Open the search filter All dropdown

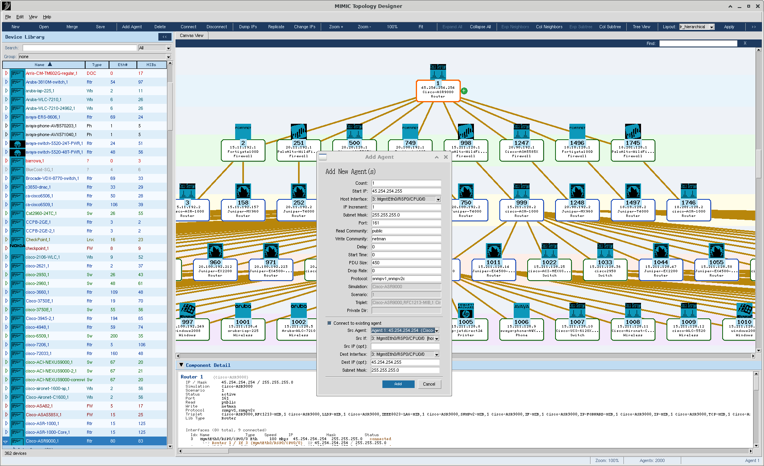pyautogui.click(x=168, y=48)
